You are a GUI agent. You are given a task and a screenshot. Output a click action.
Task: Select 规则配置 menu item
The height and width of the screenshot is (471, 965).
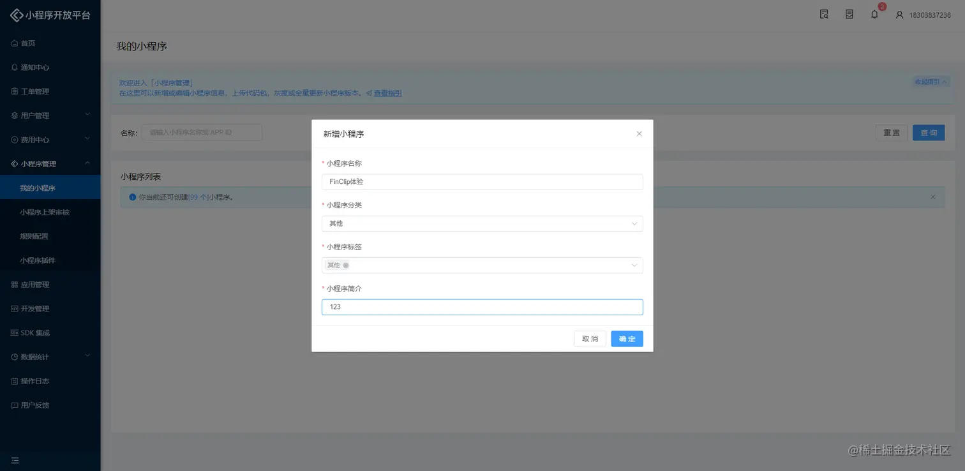[x=50, y=236]
